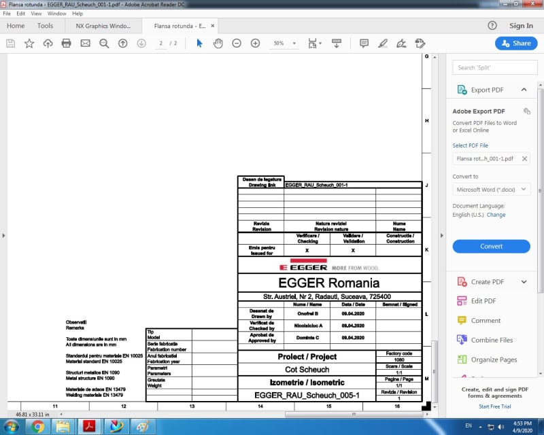Screen dimensions: 544x435
Task: Activate the Hand pan tool
Action: click(218, 43)
